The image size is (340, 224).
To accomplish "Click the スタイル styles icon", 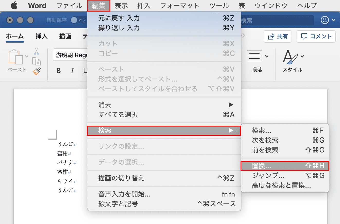I will pyautogui.click(x=290, y=56).
